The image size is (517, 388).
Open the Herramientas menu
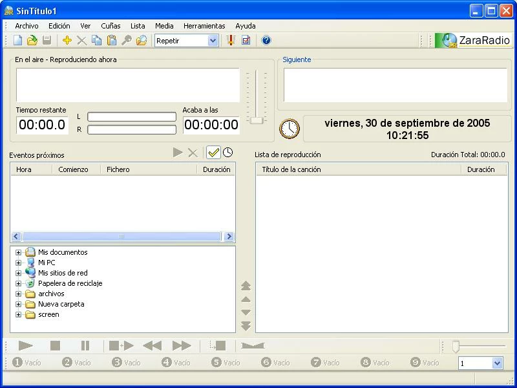click(204, 26)
